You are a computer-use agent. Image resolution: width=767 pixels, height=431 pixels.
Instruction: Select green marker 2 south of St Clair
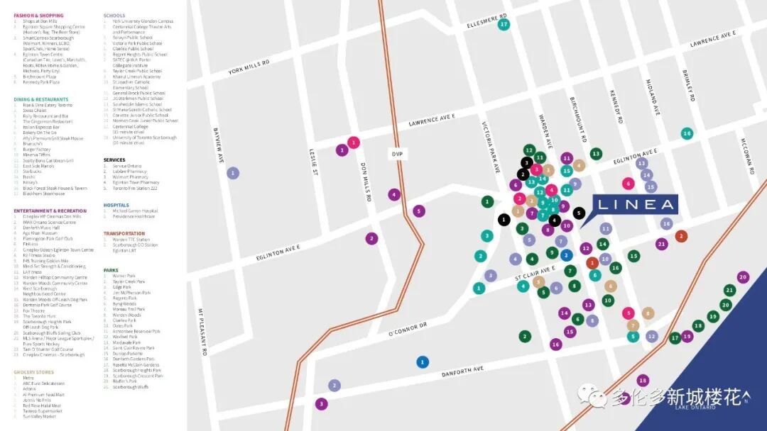[x=525, y=336]
